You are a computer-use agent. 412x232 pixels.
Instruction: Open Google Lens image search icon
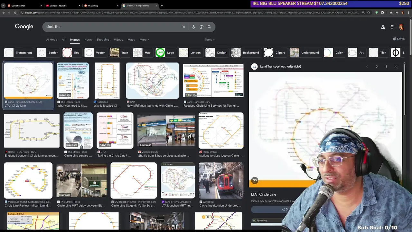tap(201, 27)
